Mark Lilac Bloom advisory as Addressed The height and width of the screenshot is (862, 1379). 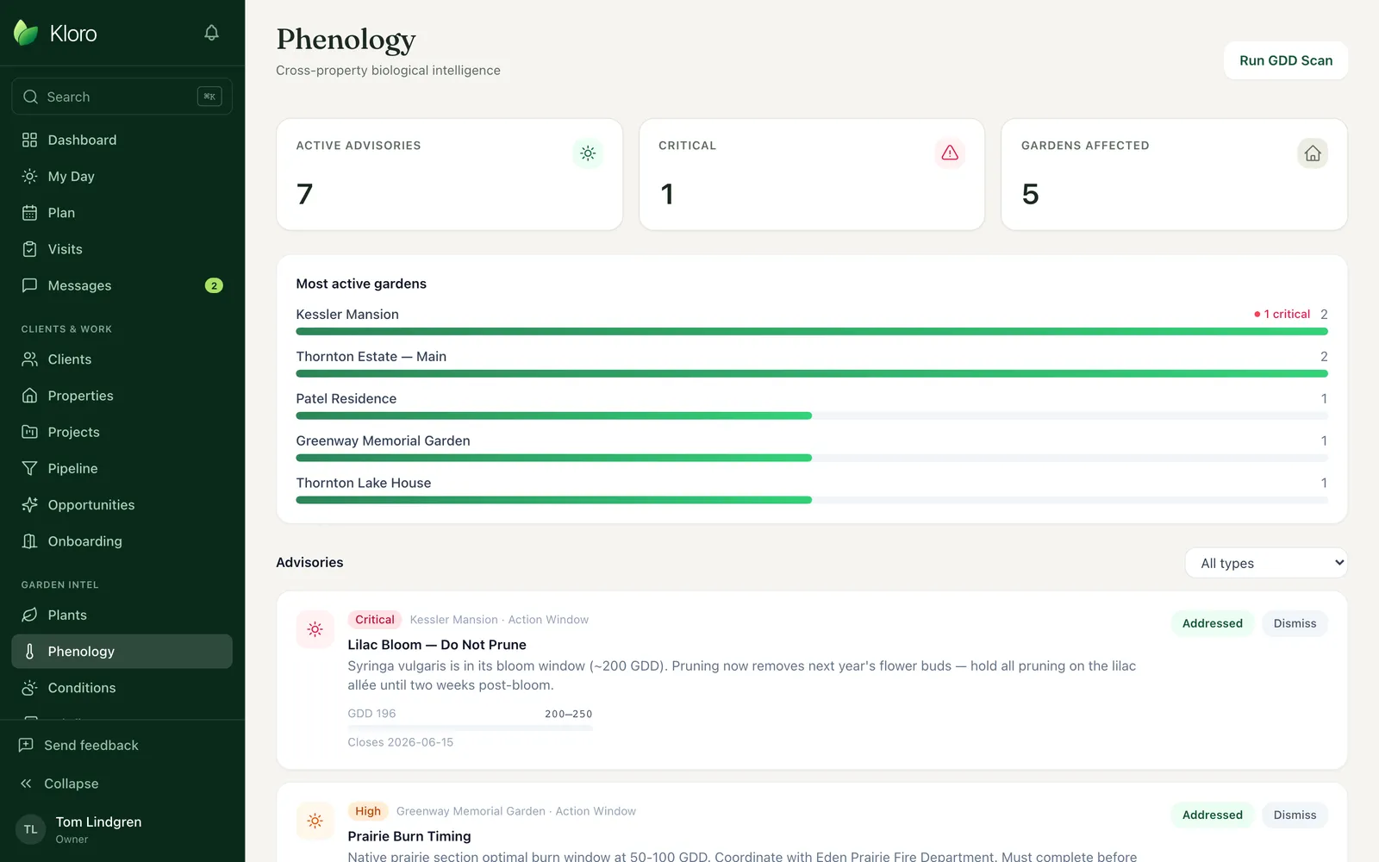pos(1213,623)
